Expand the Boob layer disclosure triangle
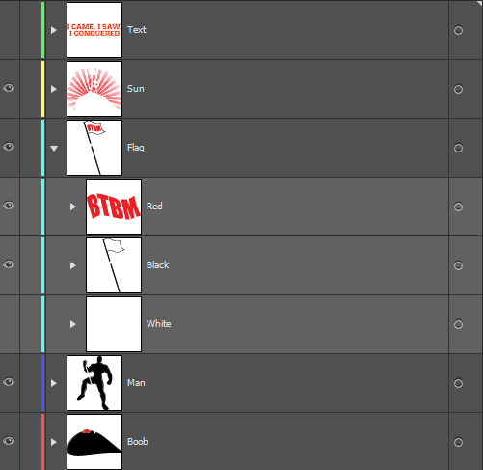This screenshot has width=483, height=470. click(x=54, y=442)
